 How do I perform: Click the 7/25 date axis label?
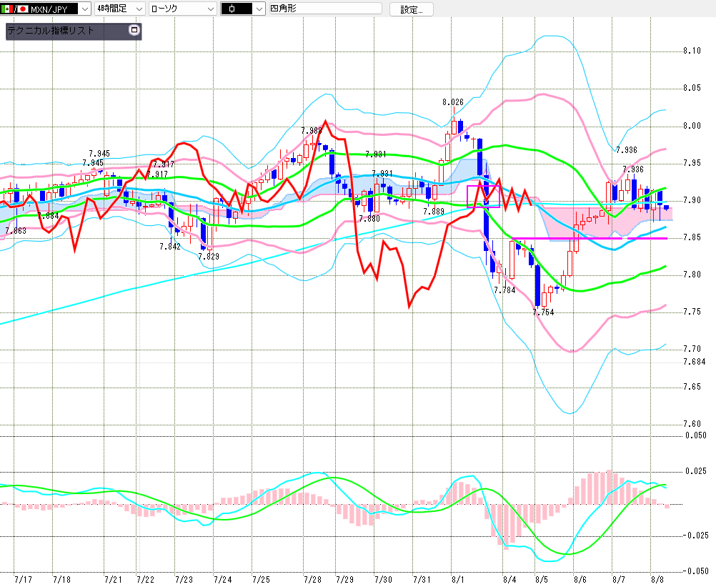click(x=262, y=580)
